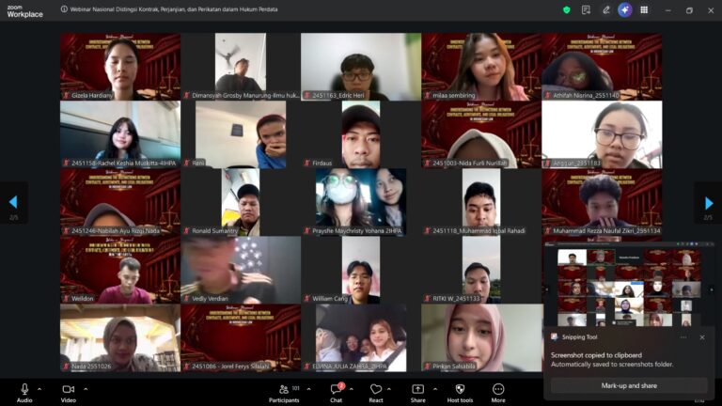Mute or unmute the Audio microphone
The width and height of the screenshot is (722, 406).
(24, 393)
